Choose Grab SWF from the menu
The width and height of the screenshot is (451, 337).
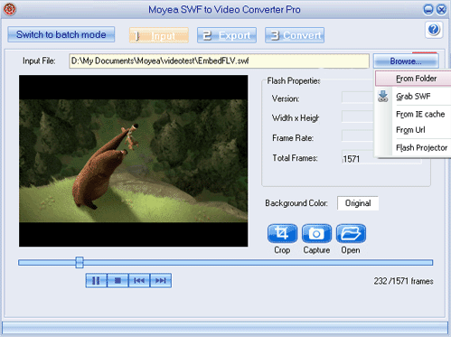tap(413, 97)
